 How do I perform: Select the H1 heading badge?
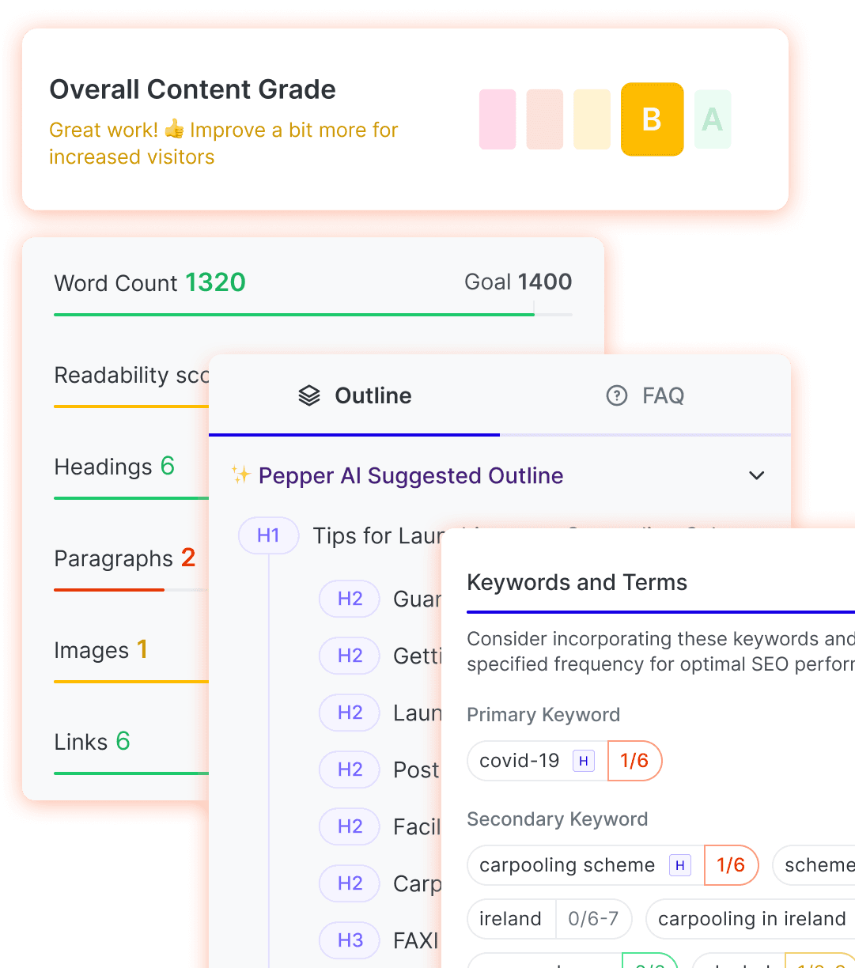click(x=269, y=535)
